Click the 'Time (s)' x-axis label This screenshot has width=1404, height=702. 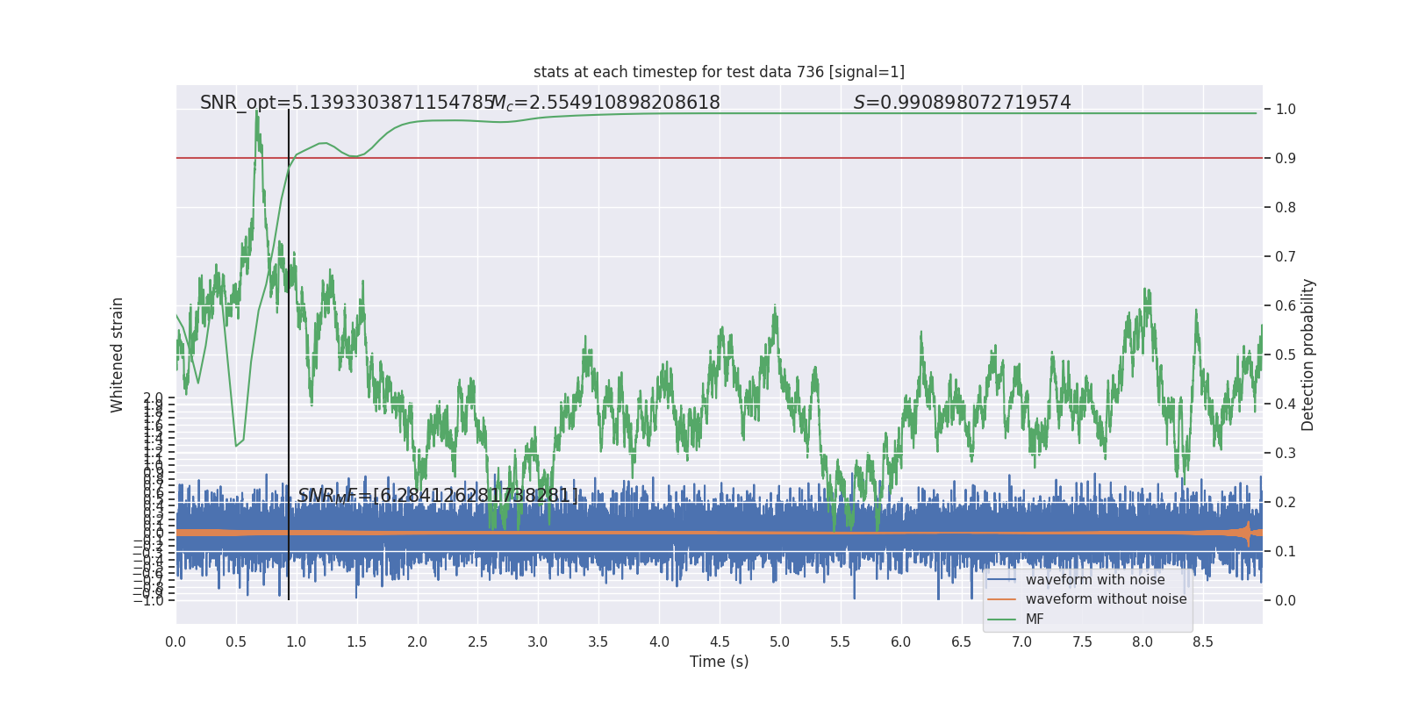(x=719, y=662)
